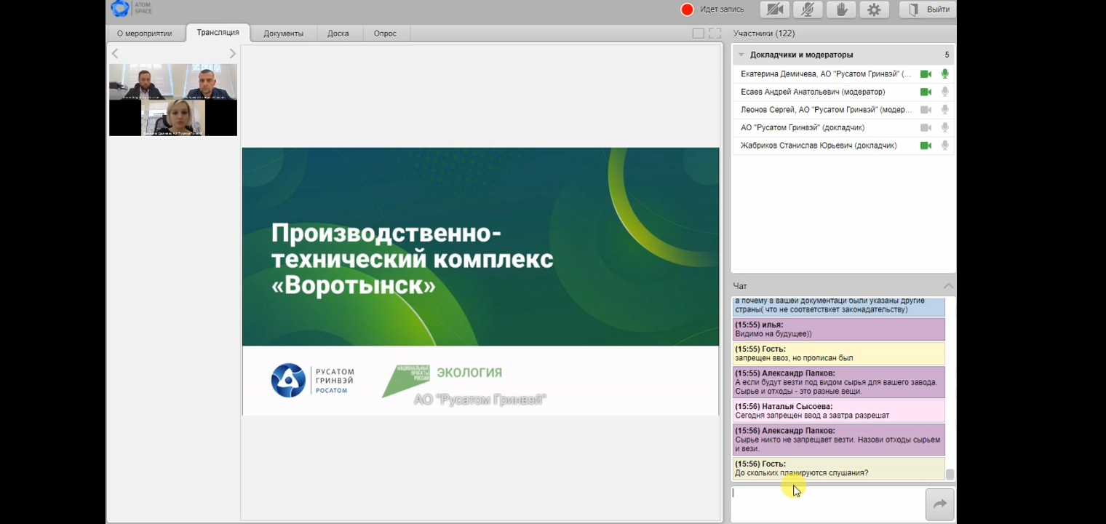
Task: Toggle the camera off/on toolbar button
Action: (x=776, y=9)
